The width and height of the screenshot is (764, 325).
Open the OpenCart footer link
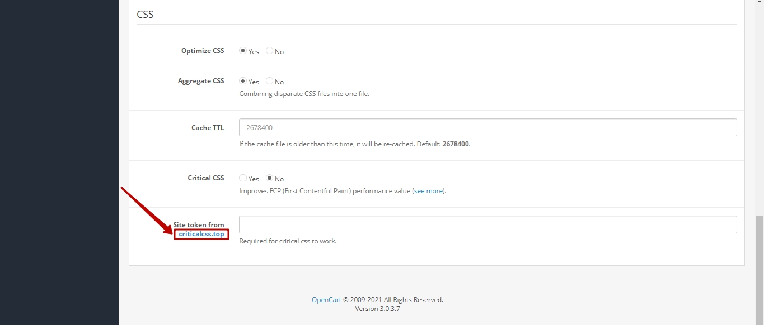(x=326, y=300)
